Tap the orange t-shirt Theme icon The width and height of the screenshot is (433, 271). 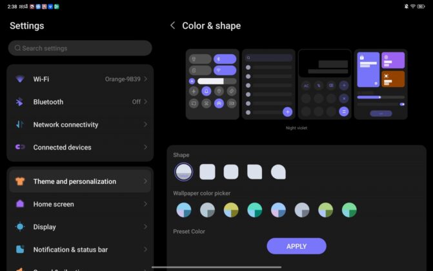tap(20, 181)
